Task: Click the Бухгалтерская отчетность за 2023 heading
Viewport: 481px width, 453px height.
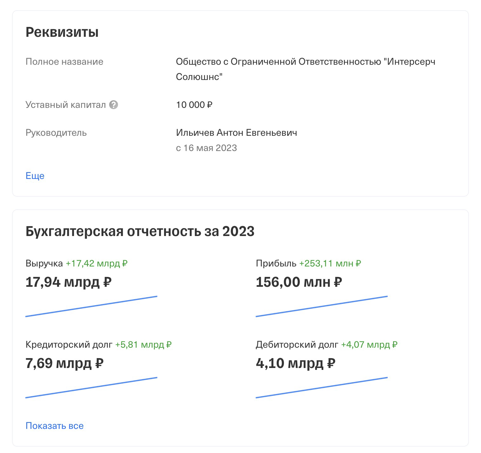Action: tap(140, 232)
